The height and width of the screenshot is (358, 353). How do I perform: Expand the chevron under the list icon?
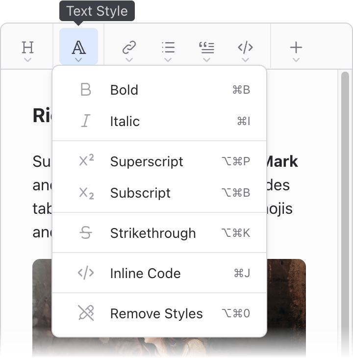click(168, 60)
